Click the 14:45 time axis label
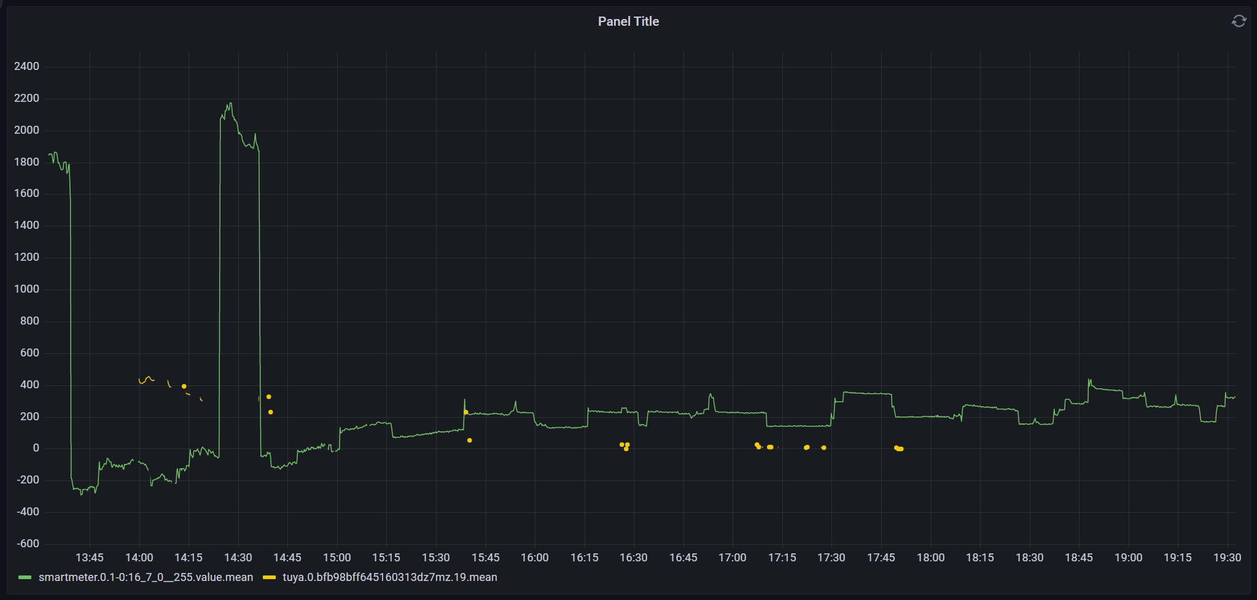Image resolution: width=1257 pixels, height=600 pixels. [287, 558]
